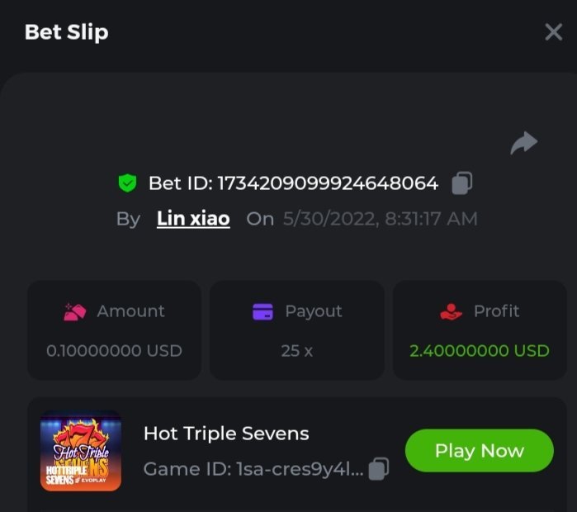Copy the Bet ID number
577x512 pixels.
pyautogui.click(x=462, y=183)
